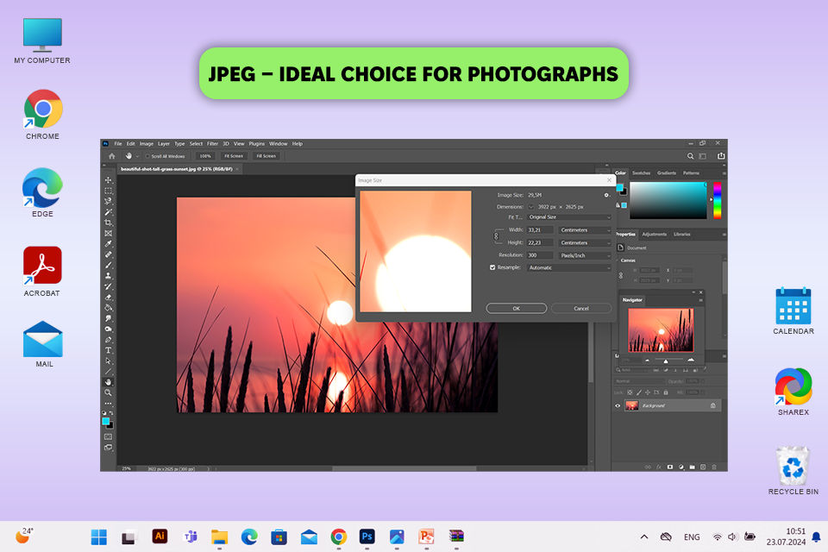Select the Magic Wand tool

[109, 212]
